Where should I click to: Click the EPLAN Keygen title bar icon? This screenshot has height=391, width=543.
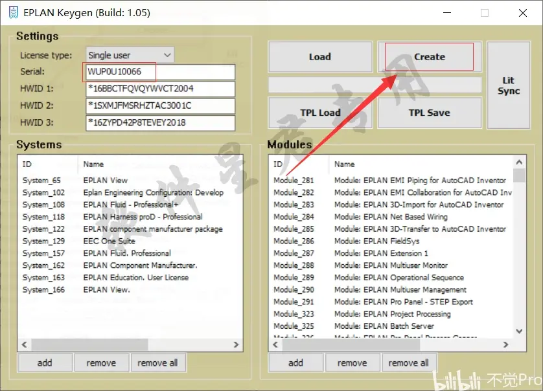(13, 13)
